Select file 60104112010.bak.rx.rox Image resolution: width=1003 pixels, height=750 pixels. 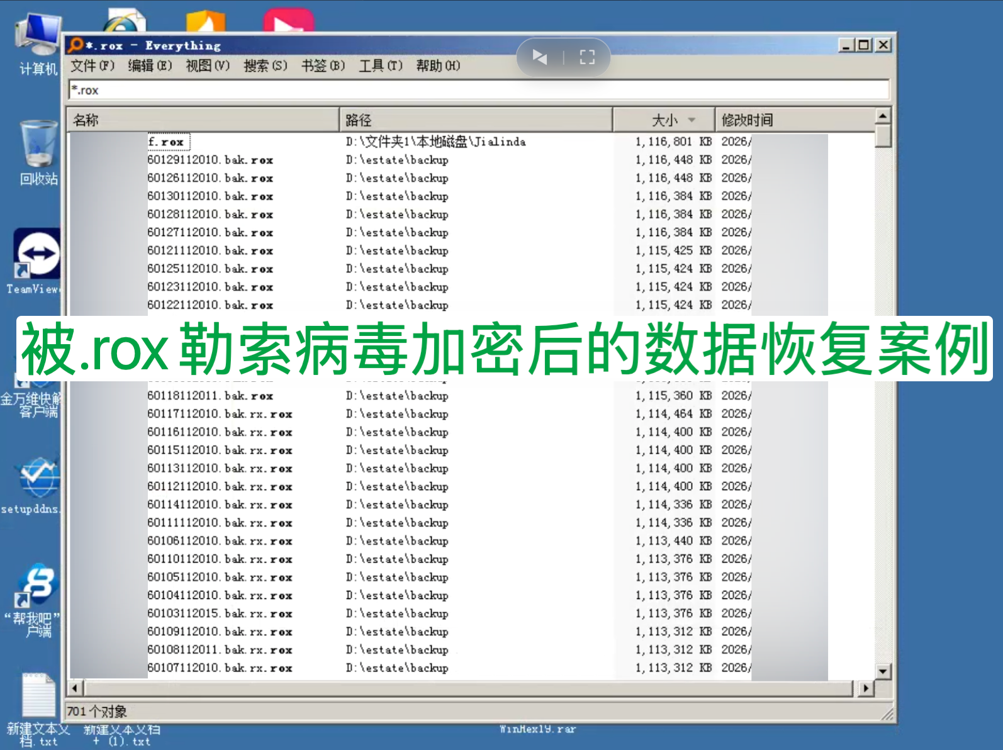tap(220, 595)
